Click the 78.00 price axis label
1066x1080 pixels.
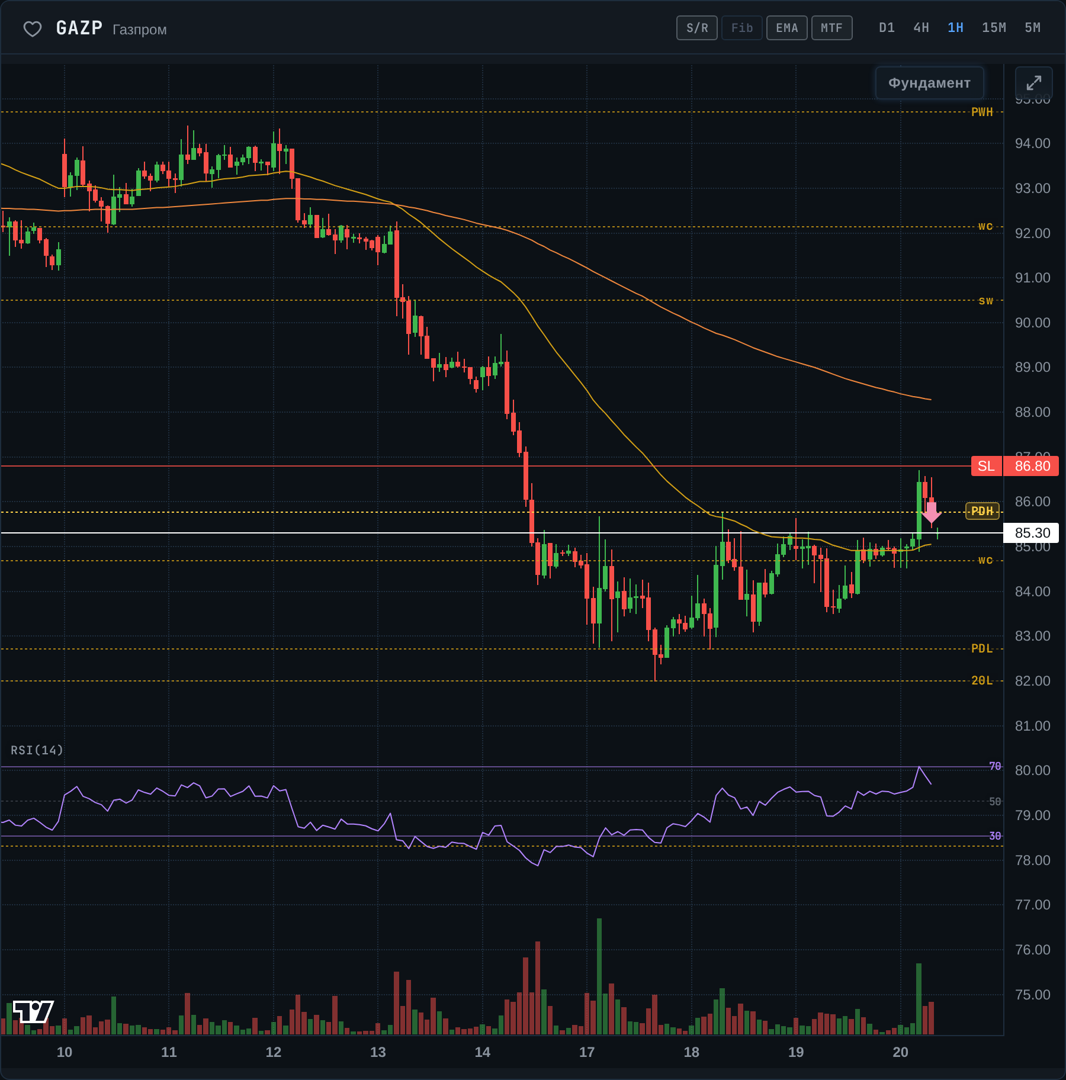point(1032,860)
